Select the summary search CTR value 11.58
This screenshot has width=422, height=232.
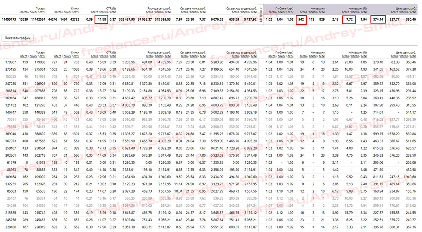[x=101, y=20]
